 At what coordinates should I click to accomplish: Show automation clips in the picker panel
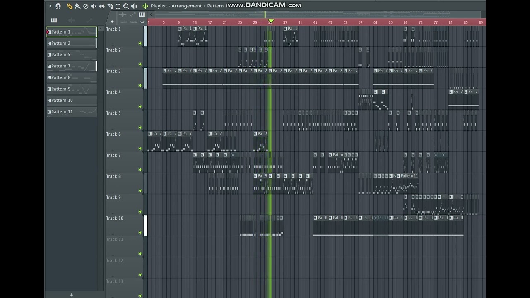(89, 20)
